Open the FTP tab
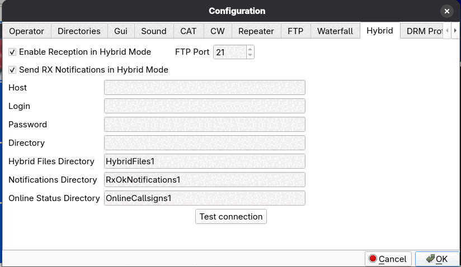 click(x=295, y=31)
